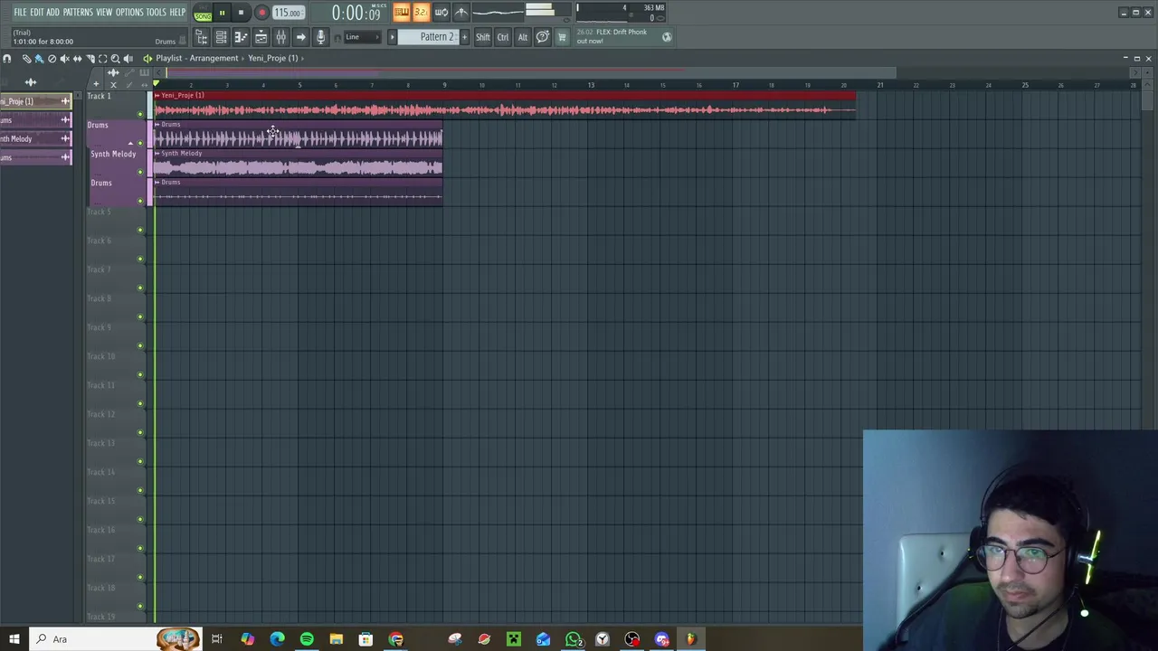The height and width of the screenshot is (651, 1158).
Task: Pause playback with the pause button
Action: click(222, 13)
